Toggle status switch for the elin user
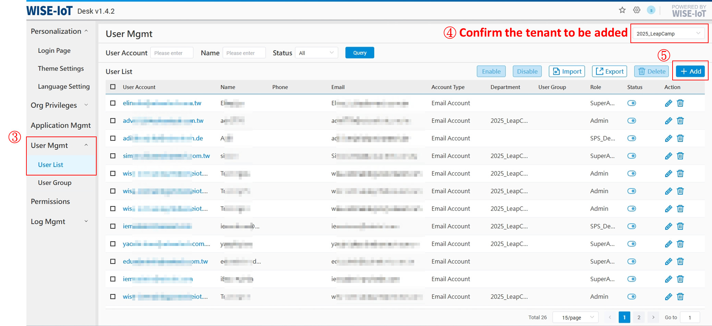The width and height of the screenshot is (712, 326). pyautogui.click(x=632, y=103)
